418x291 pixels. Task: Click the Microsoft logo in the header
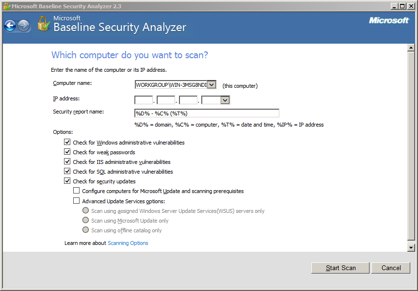pos(389,20)
